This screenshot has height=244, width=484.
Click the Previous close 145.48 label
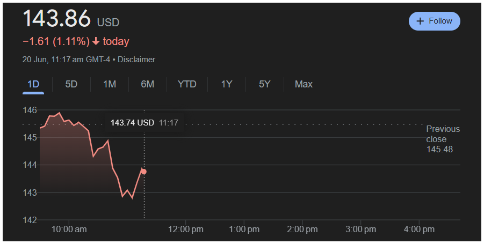coord(443,139)
